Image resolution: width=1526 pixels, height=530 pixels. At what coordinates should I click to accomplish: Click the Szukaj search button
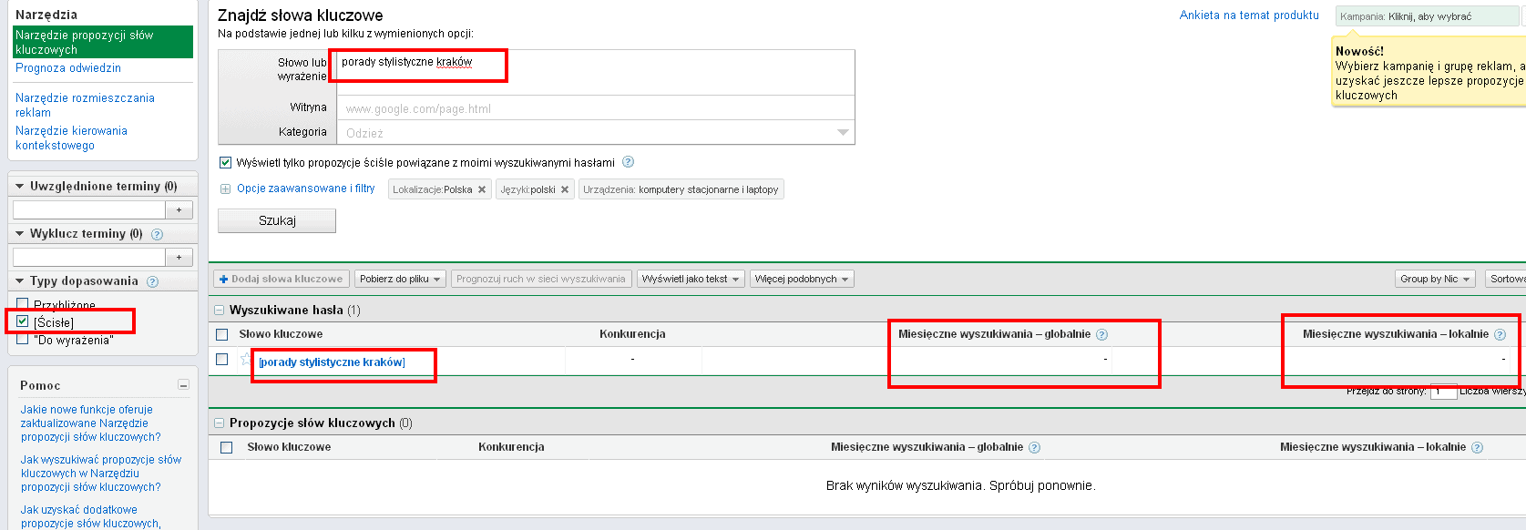tap(277, 220)
